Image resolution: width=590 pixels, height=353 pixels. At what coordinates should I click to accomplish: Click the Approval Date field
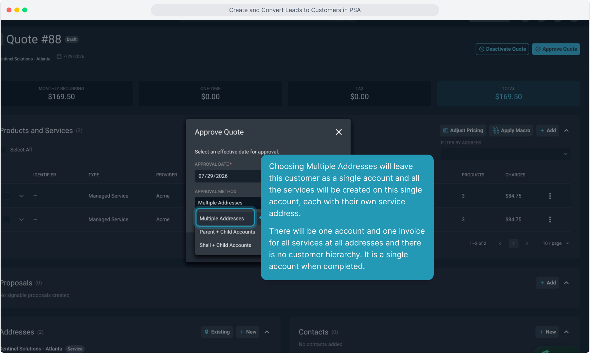(x=228, y=176)
